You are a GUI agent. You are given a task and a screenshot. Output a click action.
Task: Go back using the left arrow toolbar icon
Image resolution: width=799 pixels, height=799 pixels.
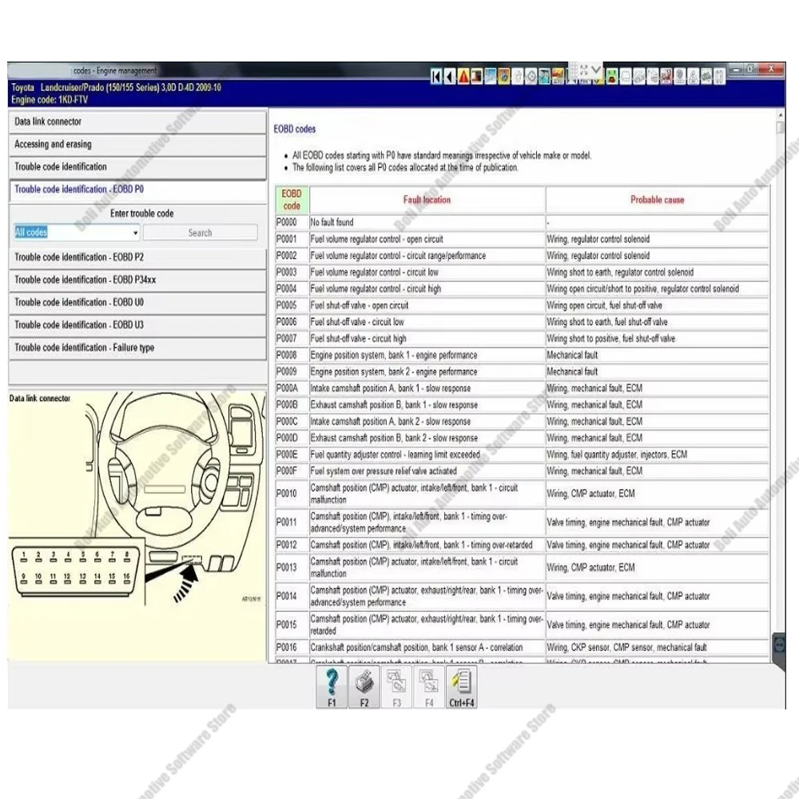tap(449, 77)
